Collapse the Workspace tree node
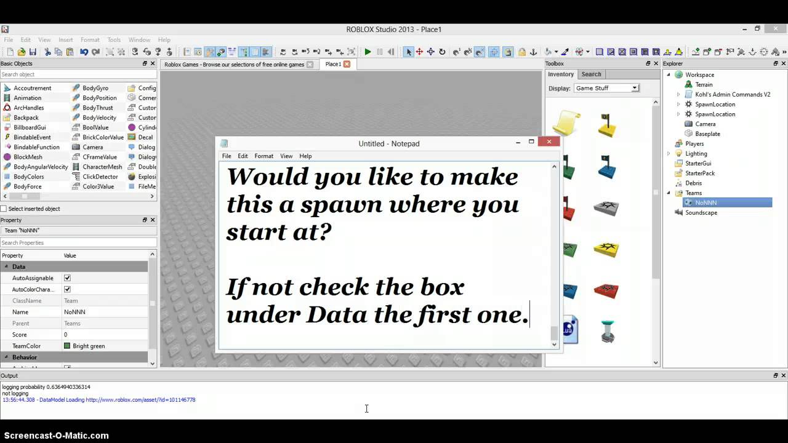 coord(669,74)
